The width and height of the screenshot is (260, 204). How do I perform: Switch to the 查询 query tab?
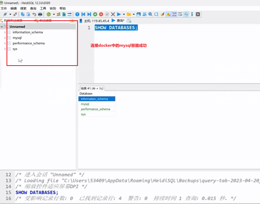118,21
